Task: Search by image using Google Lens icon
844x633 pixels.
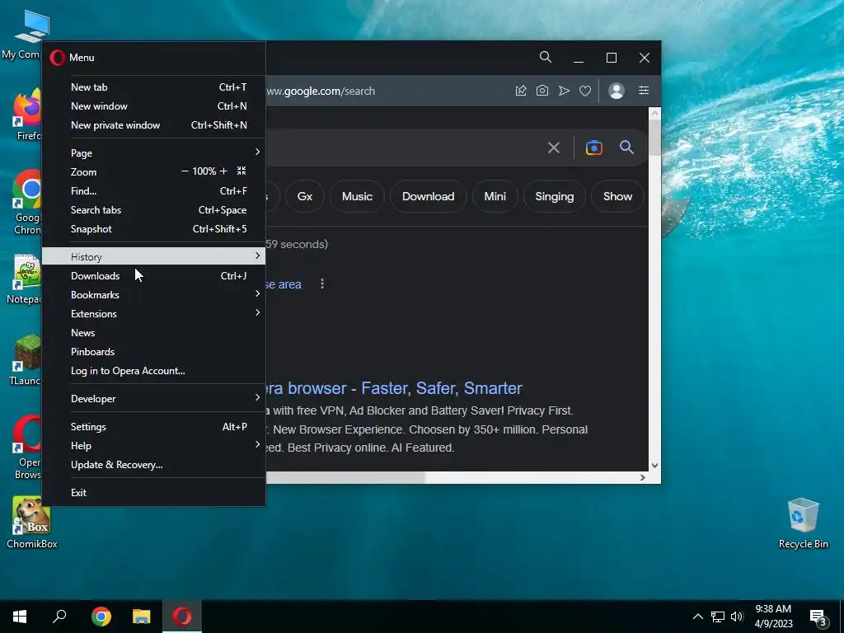Action: click(x=593, y=148)
